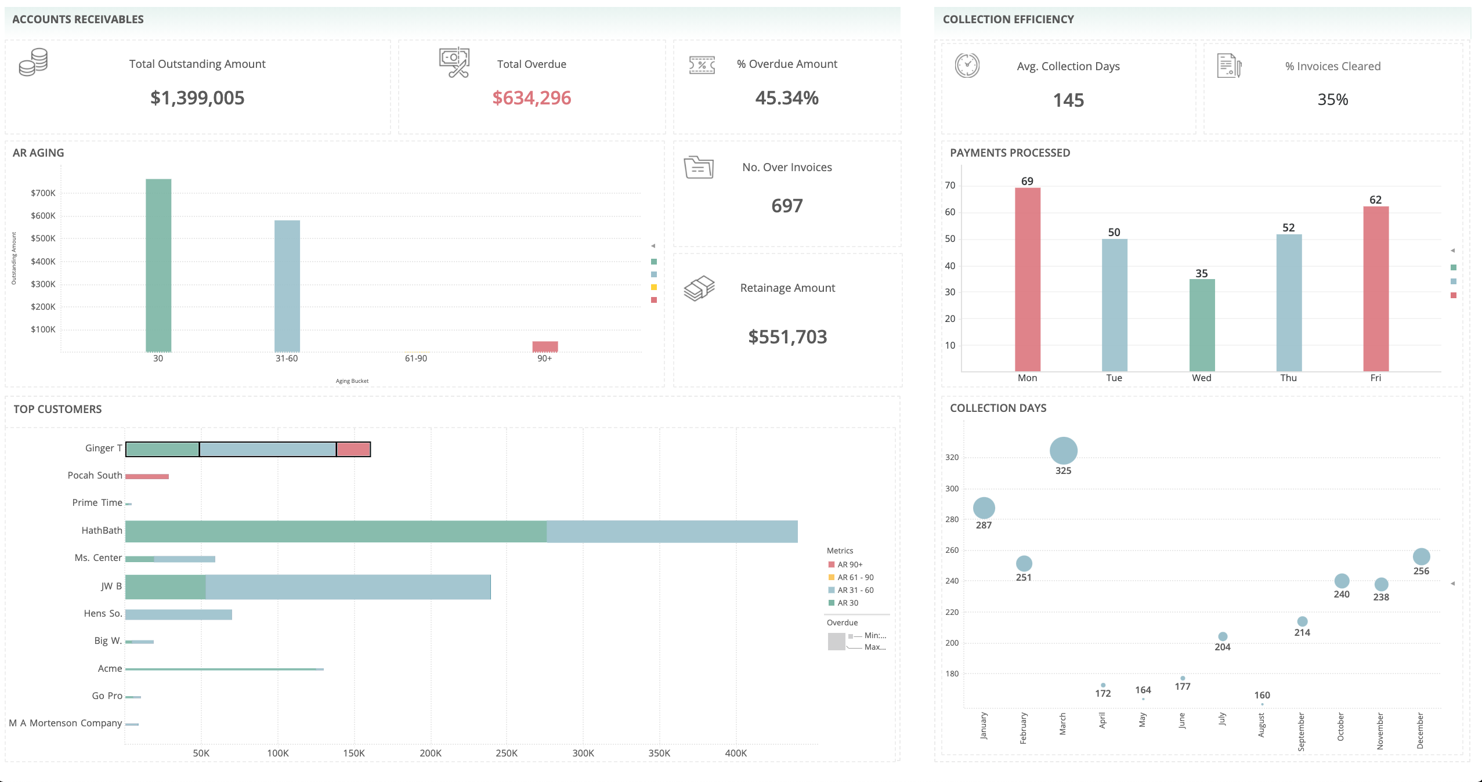Click the green legend swatch in Payments Processed
This screenshot has height=782, width=1482.
1454,267
